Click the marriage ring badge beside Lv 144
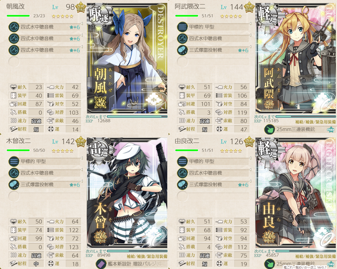Viewport: 337px width, 269px height. pos(249,7)
